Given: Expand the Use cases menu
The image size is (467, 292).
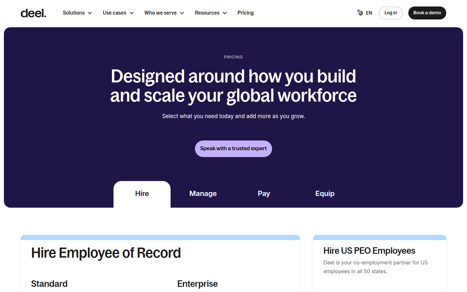Looking at the screenshot, I should tap(118, 13).
